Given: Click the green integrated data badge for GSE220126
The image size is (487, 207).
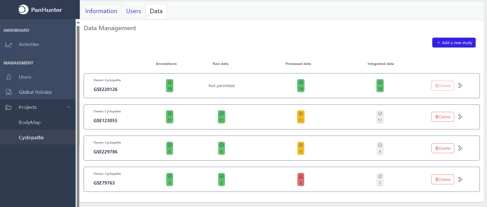Looking at the screenshot, I should click(x=380, y=86).
